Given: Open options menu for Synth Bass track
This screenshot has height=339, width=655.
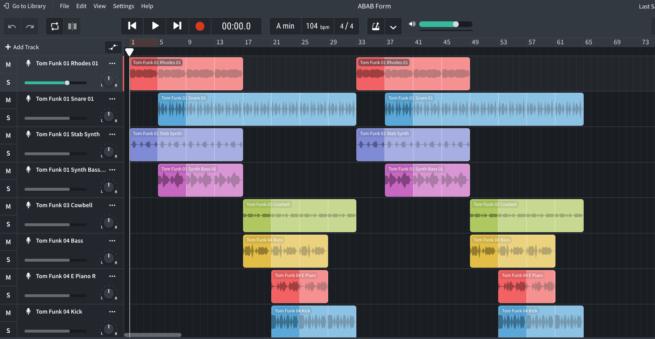Looking at the screenshot, I should pyautogui.click(x=112, y=170).
